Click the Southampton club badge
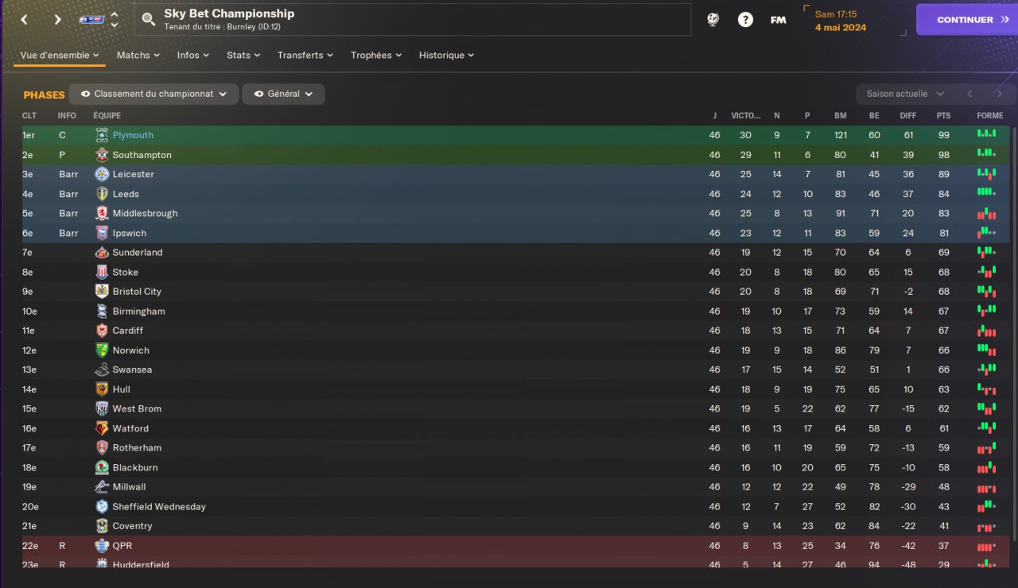This screenshot has width=1018, height=588. pyautogui.click(x=102, y=155)
